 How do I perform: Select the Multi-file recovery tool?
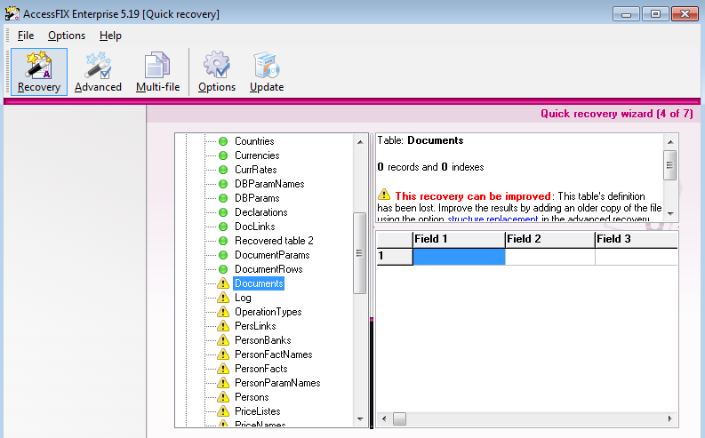[x=158, y=72]
